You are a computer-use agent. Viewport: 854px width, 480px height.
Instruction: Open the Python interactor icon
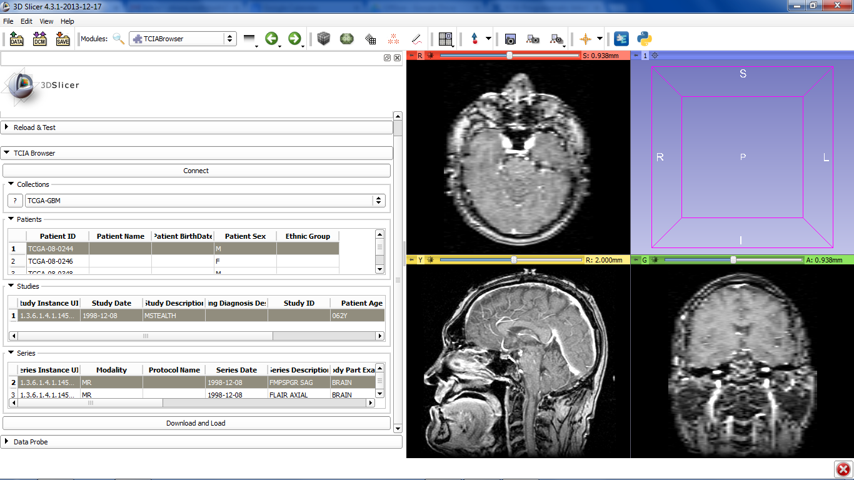[645, 39]
